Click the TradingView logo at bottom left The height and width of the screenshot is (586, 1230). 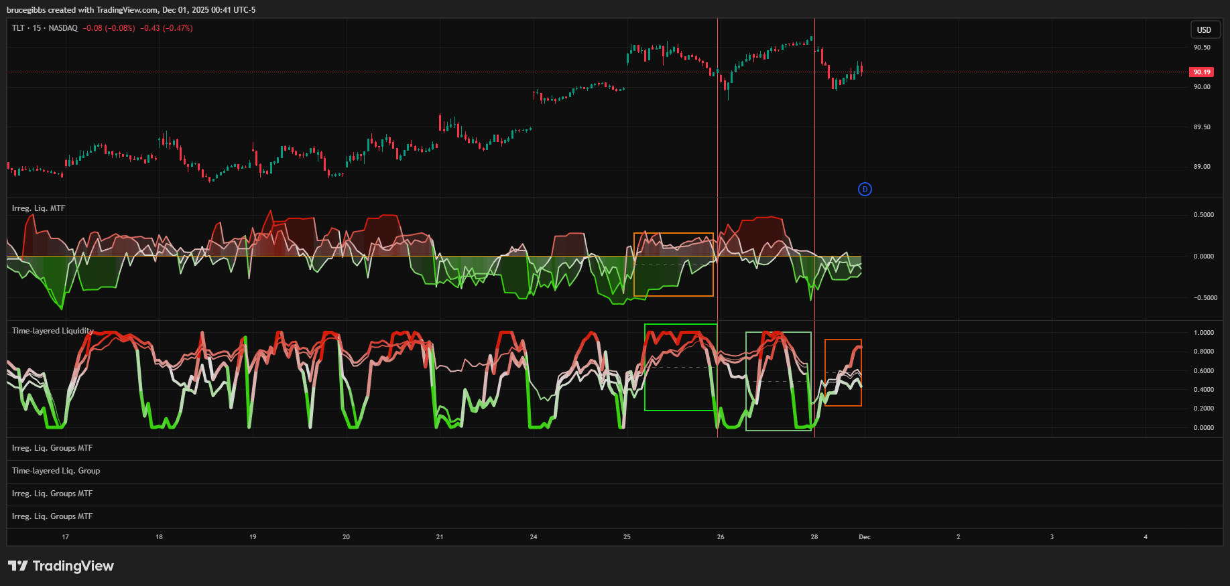pyautogui.click(x=61, y=566)
